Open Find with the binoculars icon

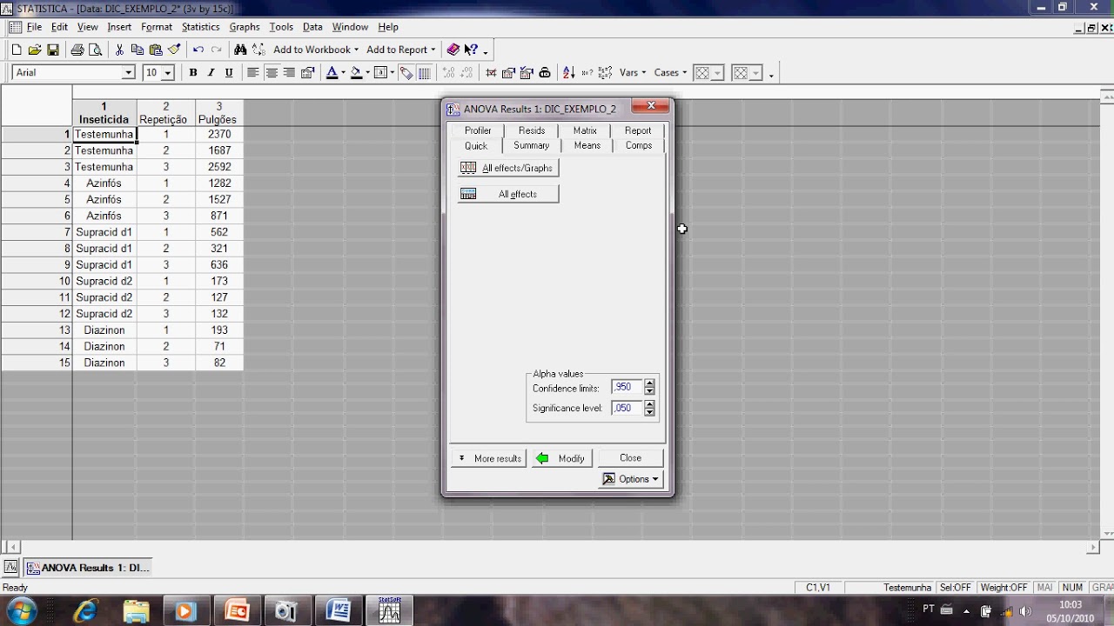tap(240, 50)
